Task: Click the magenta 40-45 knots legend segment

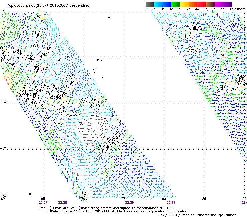Action: tap(219, 4)
